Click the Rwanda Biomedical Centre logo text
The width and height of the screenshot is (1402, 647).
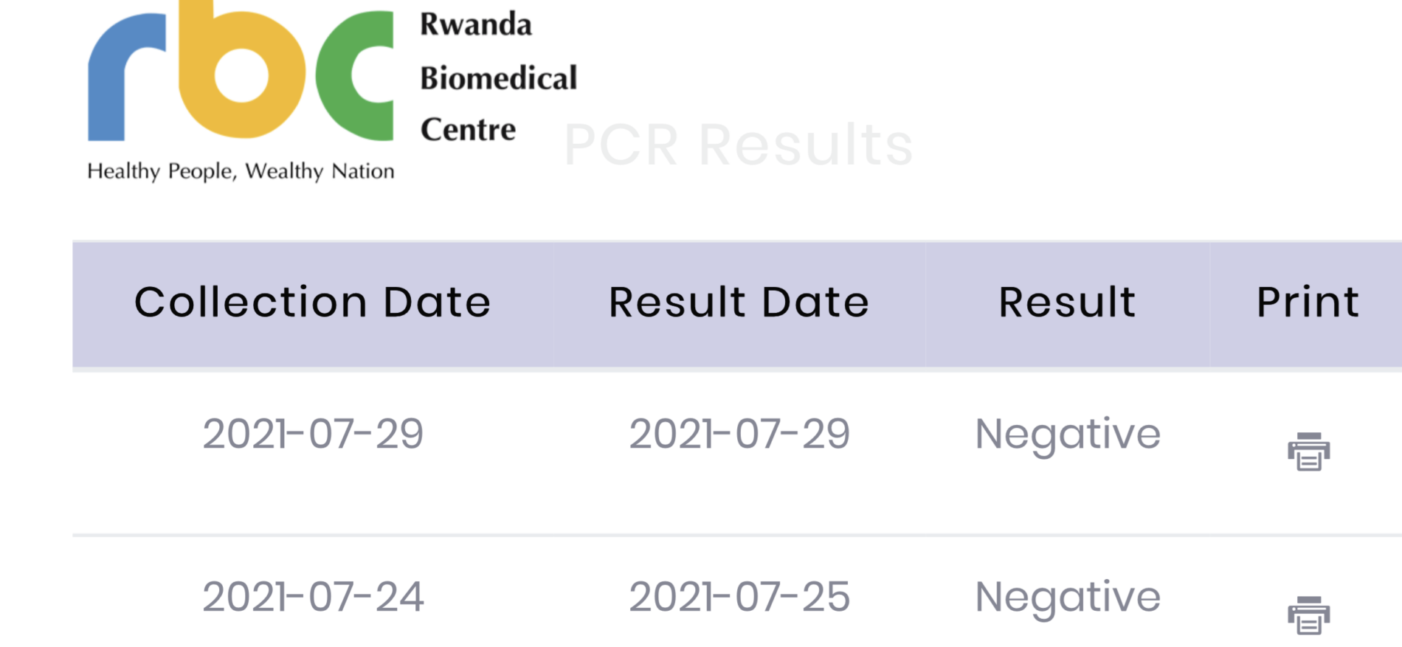tap(499, 77)
